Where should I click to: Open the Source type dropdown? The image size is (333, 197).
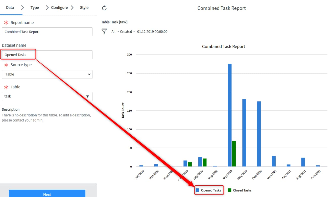tap(47, 74)
